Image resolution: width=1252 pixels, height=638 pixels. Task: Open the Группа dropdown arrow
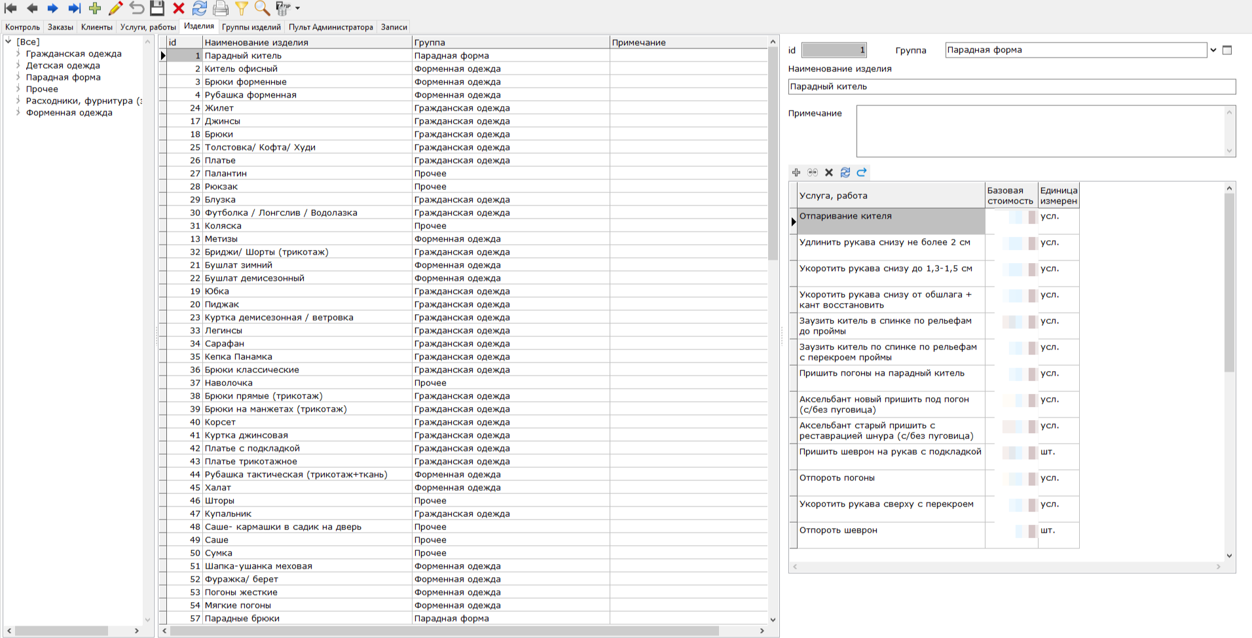1213,50
